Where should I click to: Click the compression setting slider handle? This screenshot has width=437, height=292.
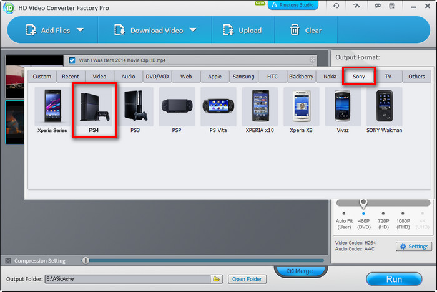pos(86,260)
